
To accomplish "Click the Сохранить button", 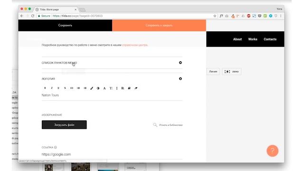I will (65, 25).
